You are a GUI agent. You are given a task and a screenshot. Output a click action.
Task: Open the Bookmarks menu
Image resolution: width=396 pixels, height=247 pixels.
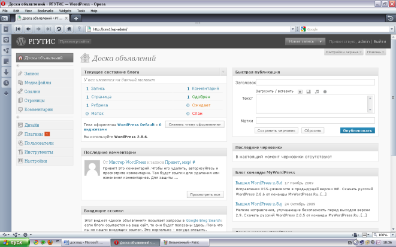45,11
